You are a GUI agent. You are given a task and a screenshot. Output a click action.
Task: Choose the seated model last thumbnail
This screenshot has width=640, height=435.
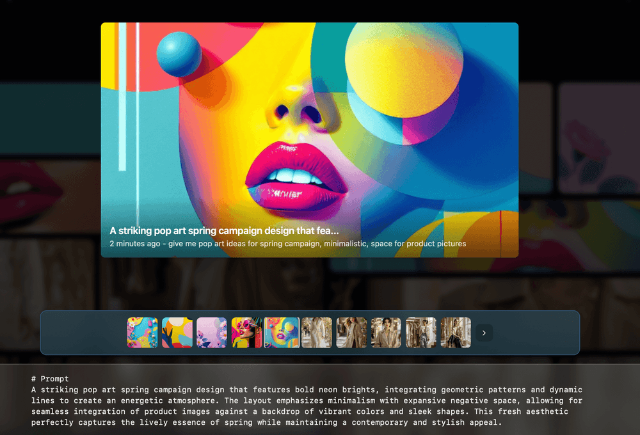(x=455, y=333)
